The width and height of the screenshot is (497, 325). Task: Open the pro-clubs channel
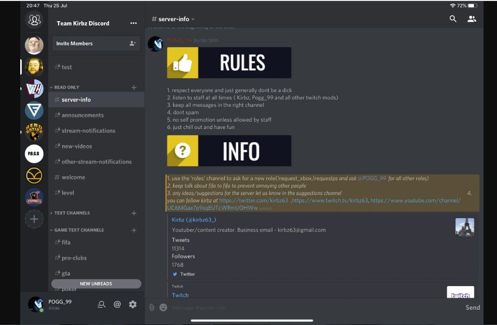96,258
